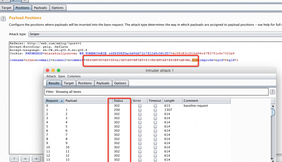The image size is (282, 162).
Task: Click the highlighted §1§ payload marker in request
Action: click(195, 60)
